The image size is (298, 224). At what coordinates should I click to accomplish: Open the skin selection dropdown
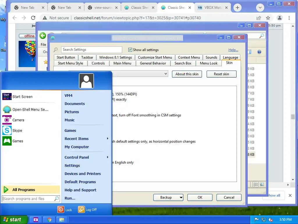click(166, 73)
